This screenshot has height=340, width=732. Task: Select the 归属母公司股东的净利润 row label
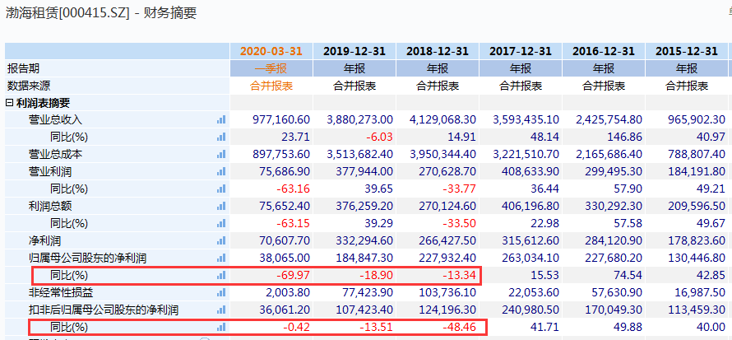click(88, 258)
